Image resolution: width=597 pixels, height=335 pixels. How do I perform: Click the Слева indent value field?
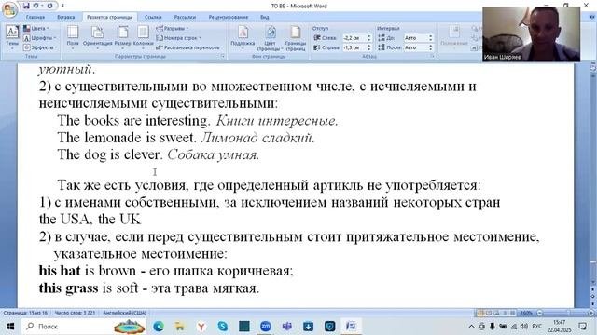pyautogui.click(x=354, y=38)
